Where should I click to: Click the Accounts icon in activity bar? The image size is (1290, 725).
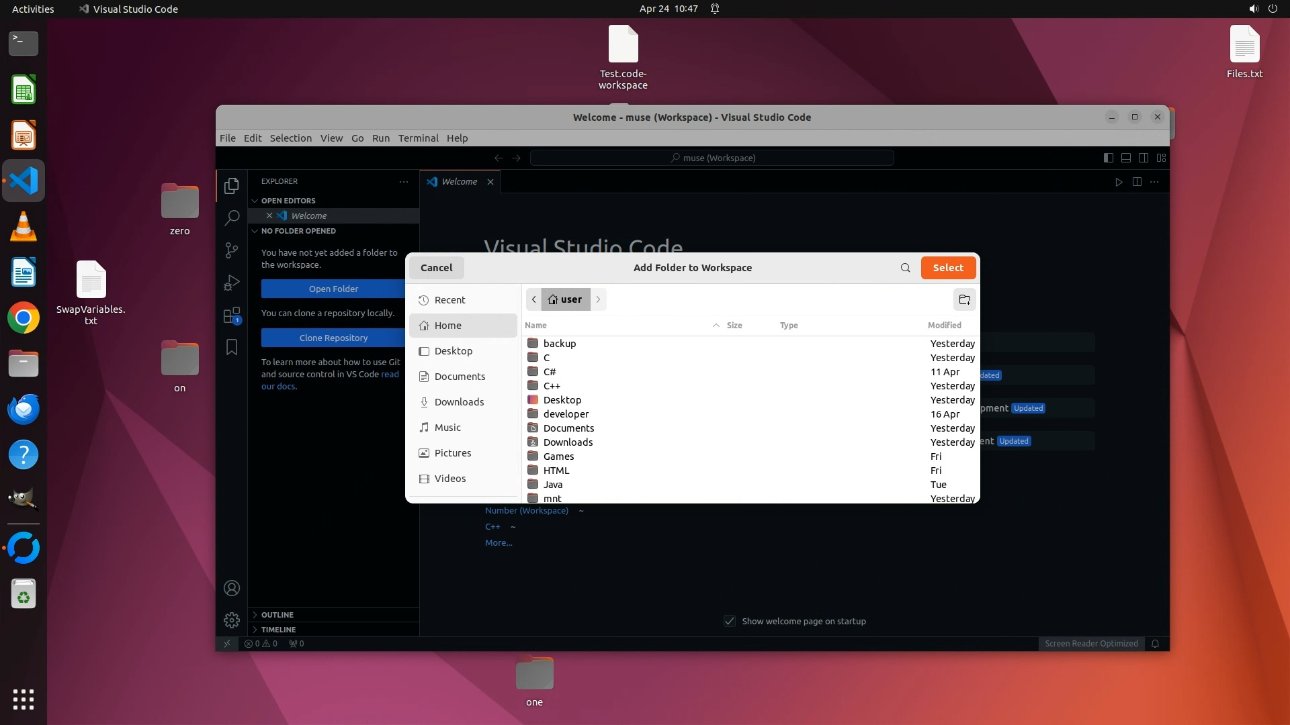click(x=232, y=588)
